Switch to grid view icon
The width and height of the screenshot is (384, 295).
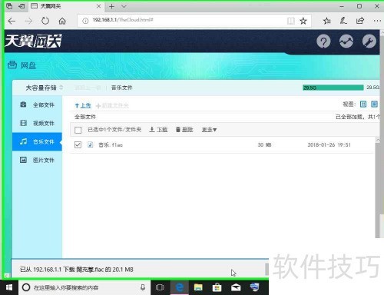(x=363, y=104)
